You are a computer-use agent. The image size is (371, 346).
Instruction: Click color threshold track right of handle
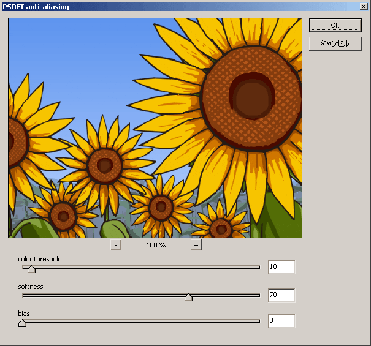click(147, 267)
